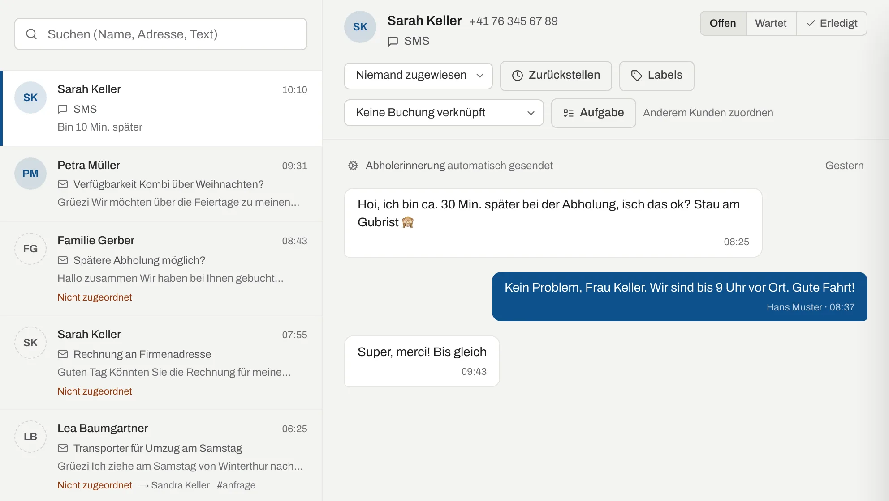Focus the Suchen search field
Image resolution: width=889 pixels, height=501 pixels.
(161, 34)
